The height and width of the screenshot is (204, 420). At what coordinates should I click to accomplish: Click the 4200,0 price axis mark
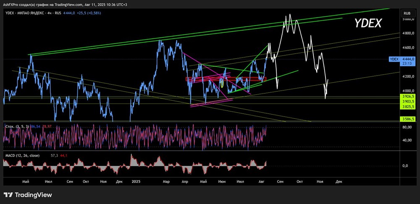pos(409,76)
